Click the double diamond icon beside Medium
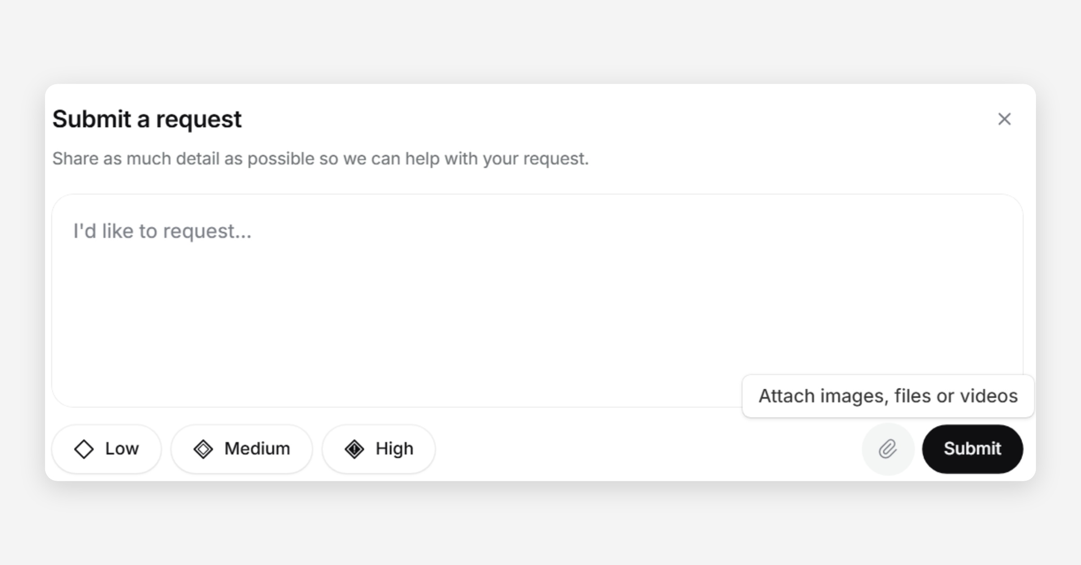 pos(203,449)
